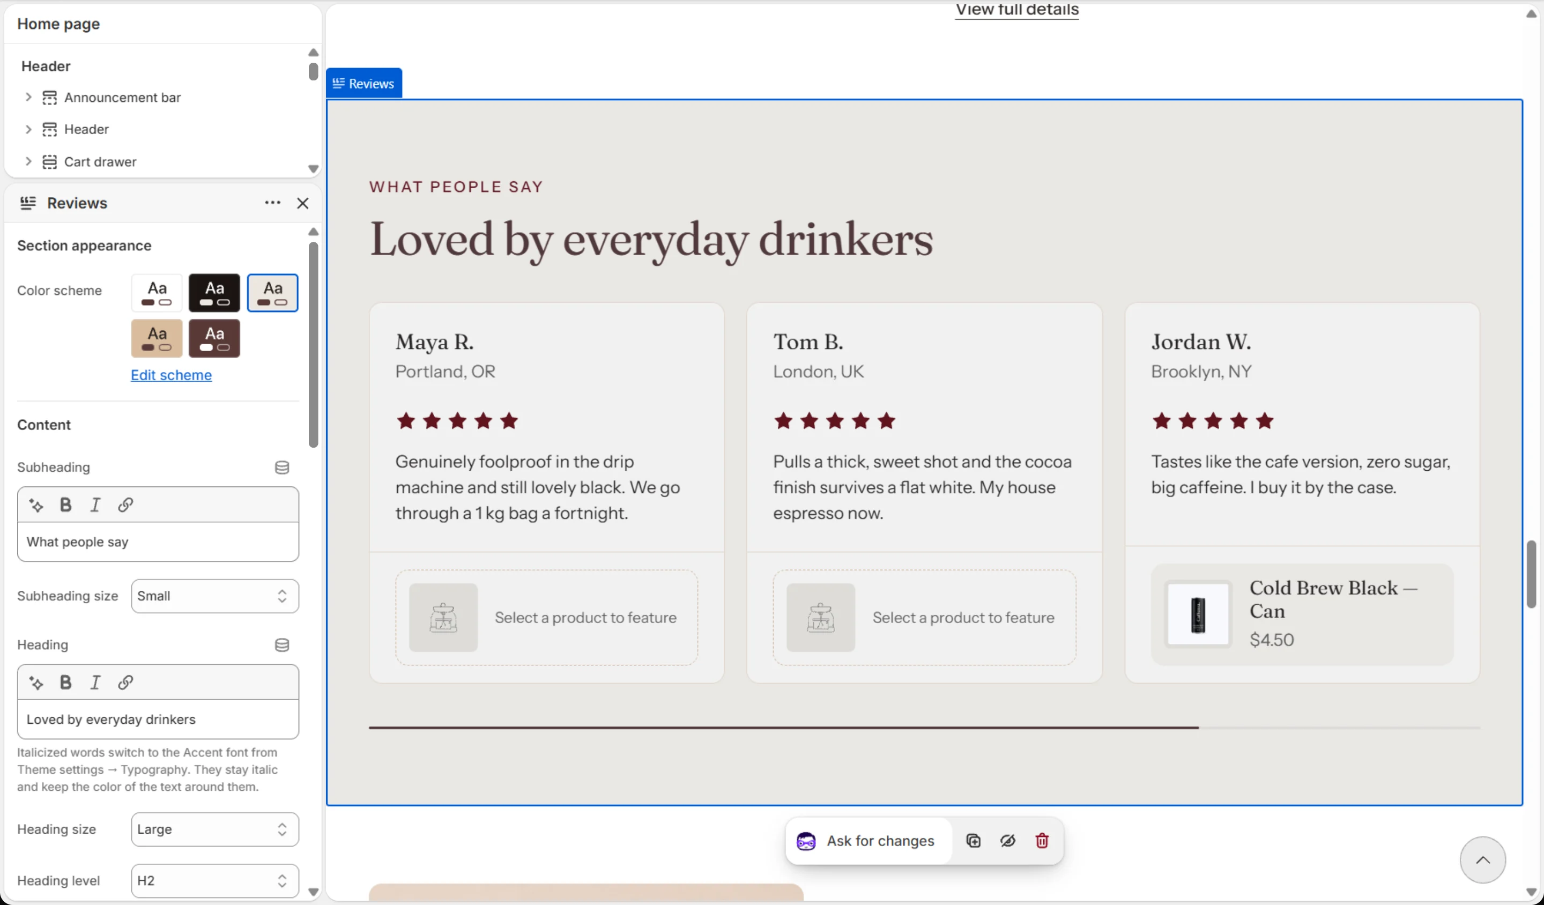Select the black color scheme swatch
1544x905 pixels.
214,293
